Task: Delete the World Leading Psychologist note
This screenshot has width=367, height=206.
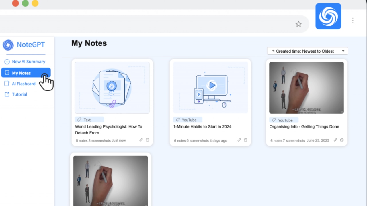Action: [147, 140]
